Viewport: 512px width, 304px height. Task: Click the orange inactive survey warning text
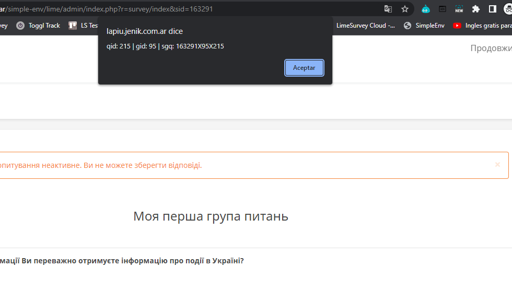100,165
